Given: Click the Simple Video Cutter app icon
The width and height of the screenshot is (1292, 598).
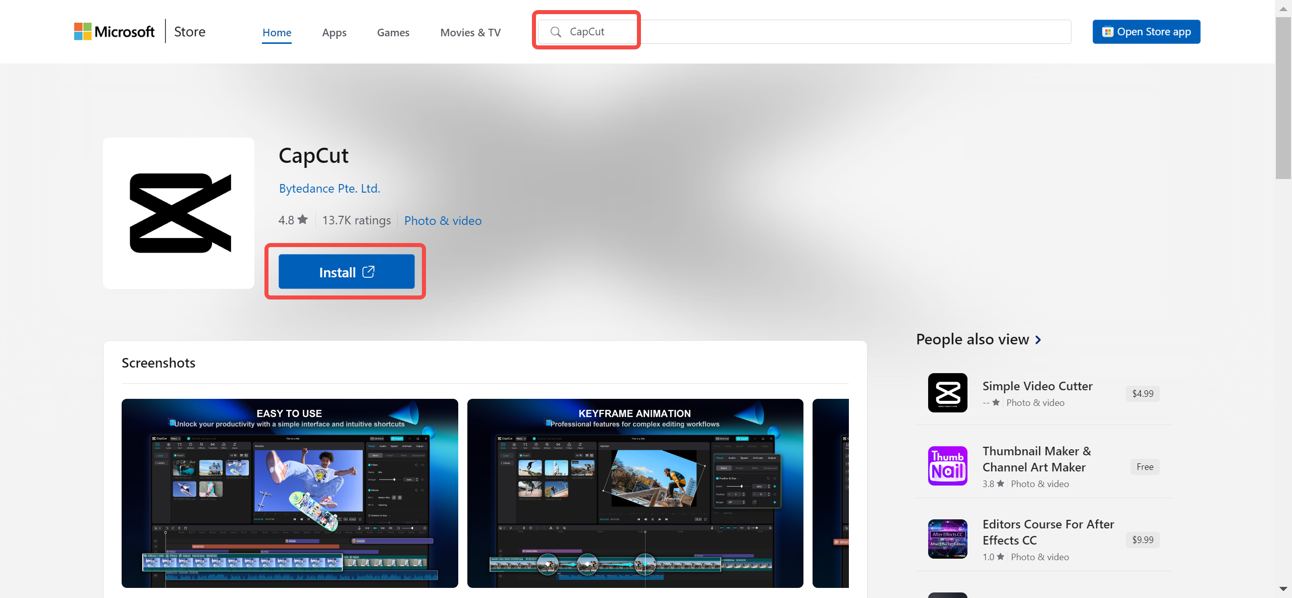Looking at the screenshot, I should tap(948, 393).
